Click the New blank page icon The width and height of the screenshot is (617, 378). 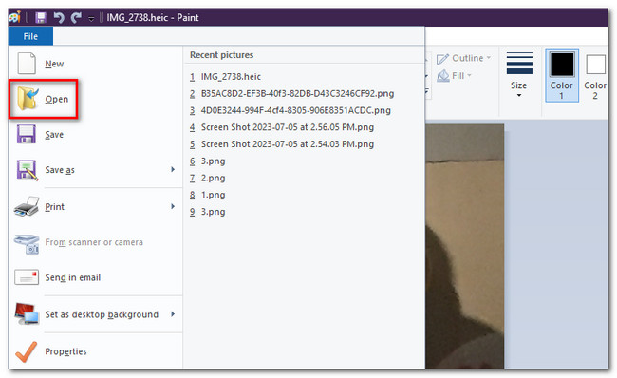(27, 64)
